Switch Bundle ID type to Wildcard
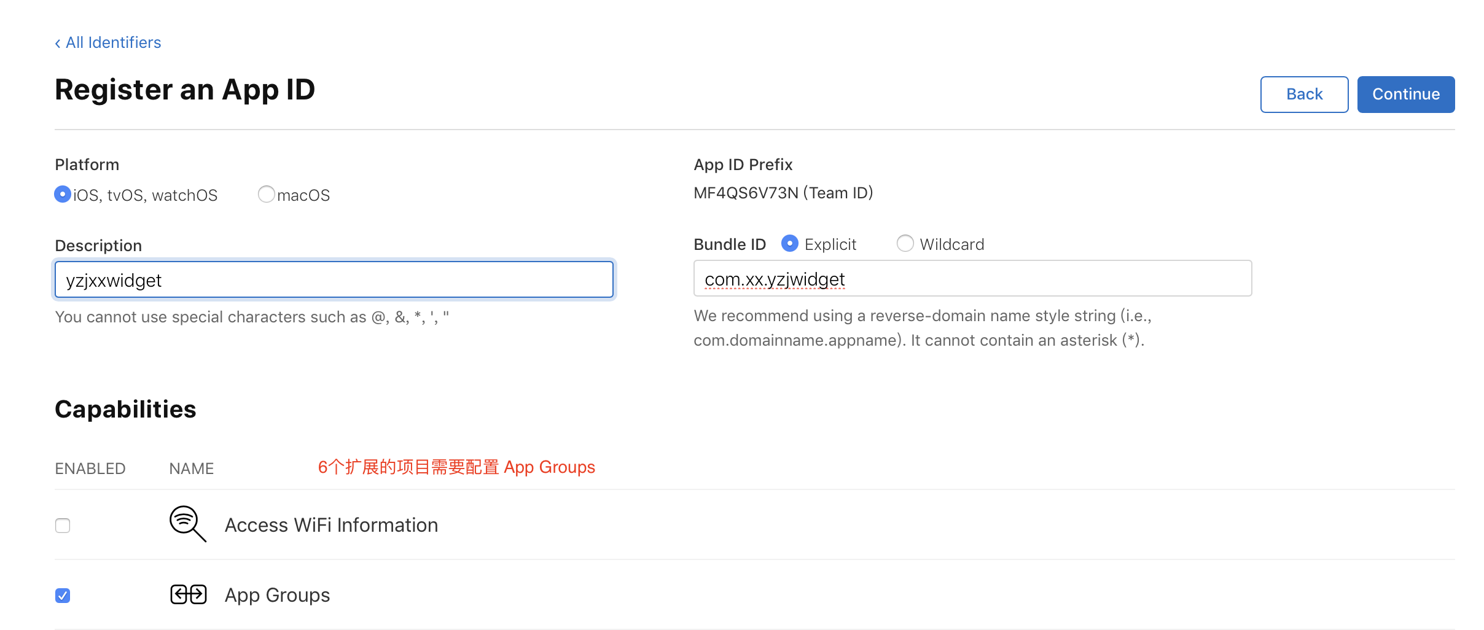1484x630 pixels. 905,244
